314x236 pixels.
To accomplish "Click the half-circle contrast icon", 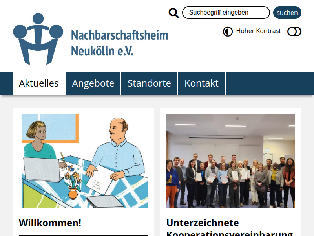I will [x=228, y=31].
